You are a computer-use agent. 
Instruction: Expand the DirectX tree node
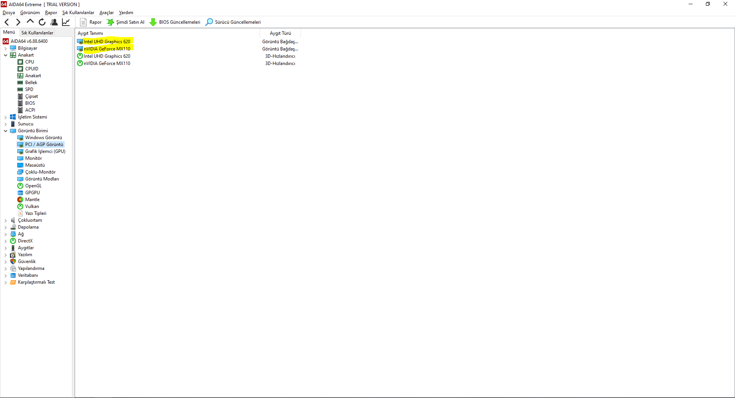point(5,241)
